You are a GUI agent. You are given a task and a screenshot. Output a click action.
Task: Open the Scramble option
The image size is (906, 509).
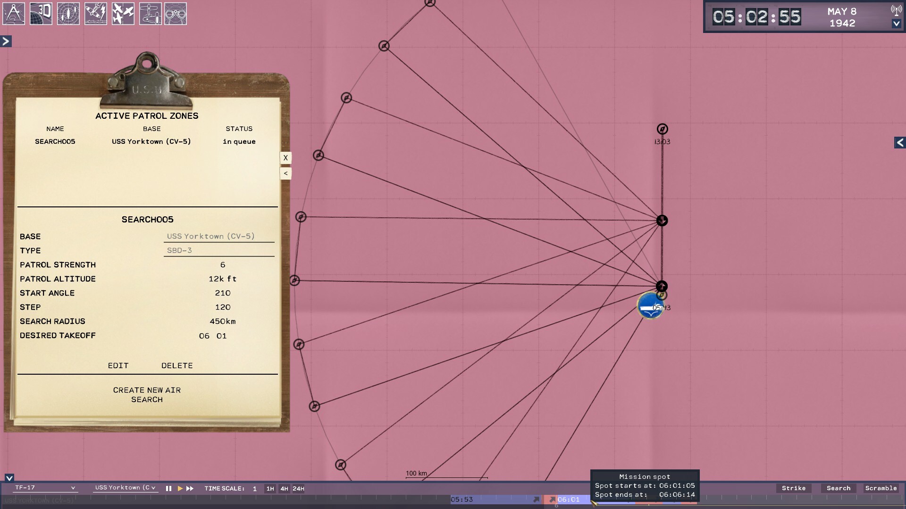882,488
